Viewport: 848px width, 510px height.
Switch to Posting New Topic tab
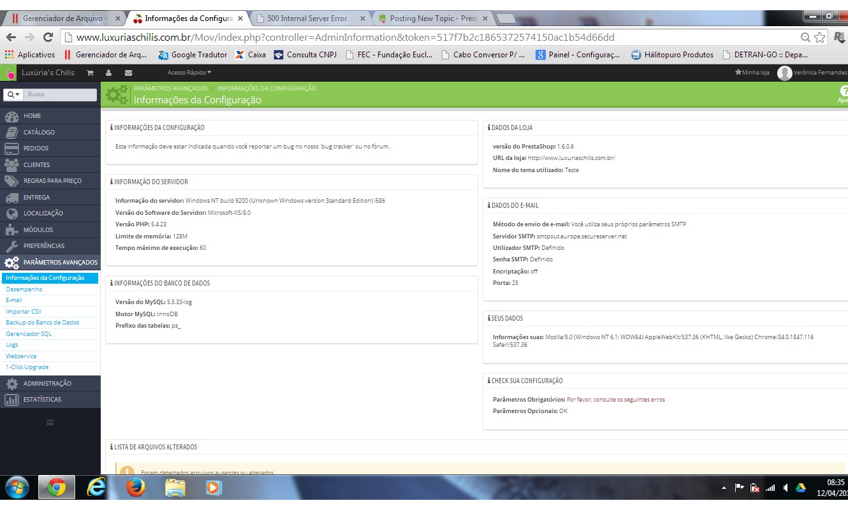(433, 18)
